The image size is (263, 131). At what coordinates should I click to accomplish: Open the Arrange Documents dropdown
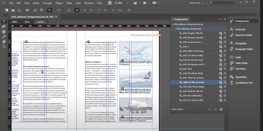click(156, 3)
